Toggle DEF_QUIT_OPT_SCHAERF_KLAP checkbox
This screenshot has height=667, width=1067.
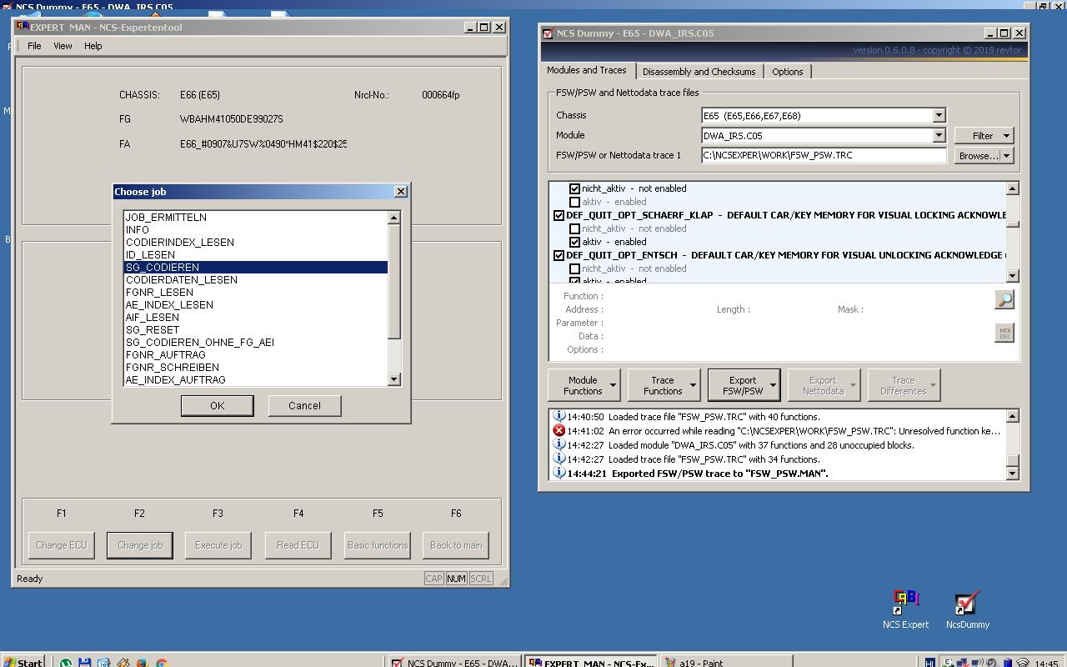point(559,215)
